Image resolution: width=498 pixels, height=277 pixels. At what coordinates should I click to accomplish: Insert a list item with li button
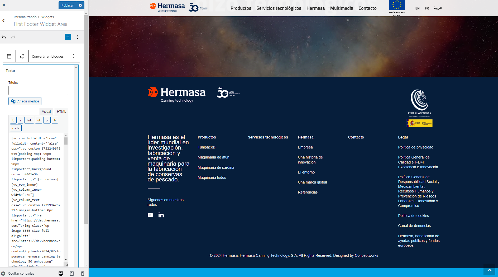click(55, 120)
